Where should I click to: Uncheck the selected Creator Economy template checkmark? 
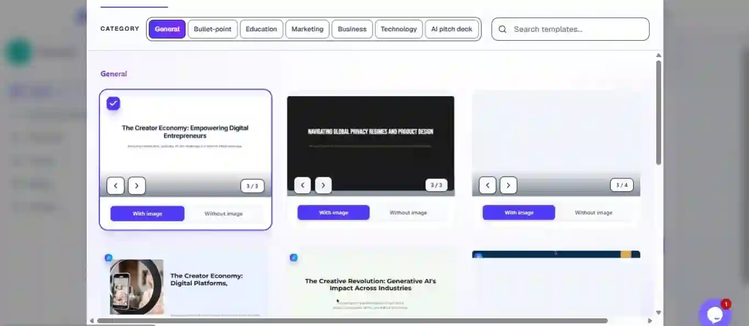(x=113, y=103)
